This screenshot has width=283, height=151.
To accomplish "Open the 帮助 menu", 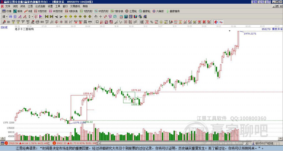I will (85, 6).
